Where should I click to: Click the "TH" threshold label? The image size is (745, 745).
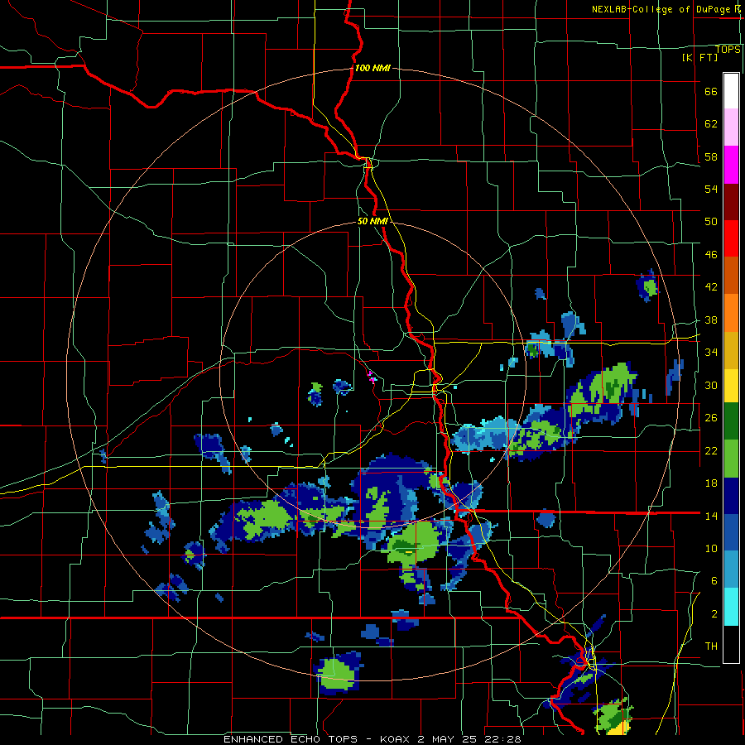point(711,646)
